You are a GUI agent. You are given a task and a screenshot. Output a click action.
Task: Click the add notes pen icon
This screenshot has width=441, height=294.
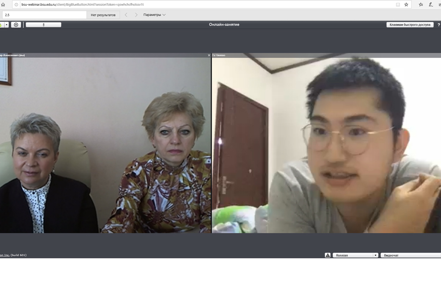[x=431, y=4]
